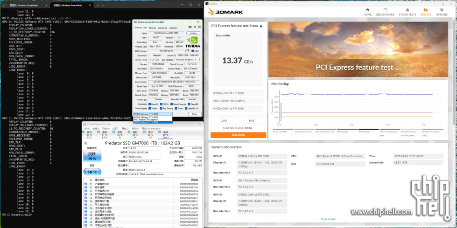Image resolution: width=457 pixels, height=228 pixels.
Task: Click orange RUN AGAIN button
Action: tap(238, 135)
